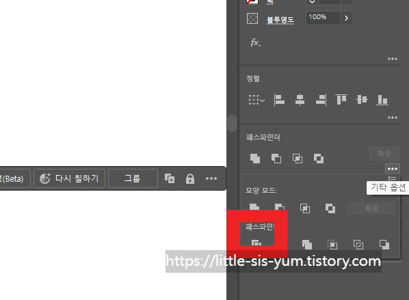Toggle the highlighted pathfinder more options dots
409x300 pixels.
click(393, 169)
